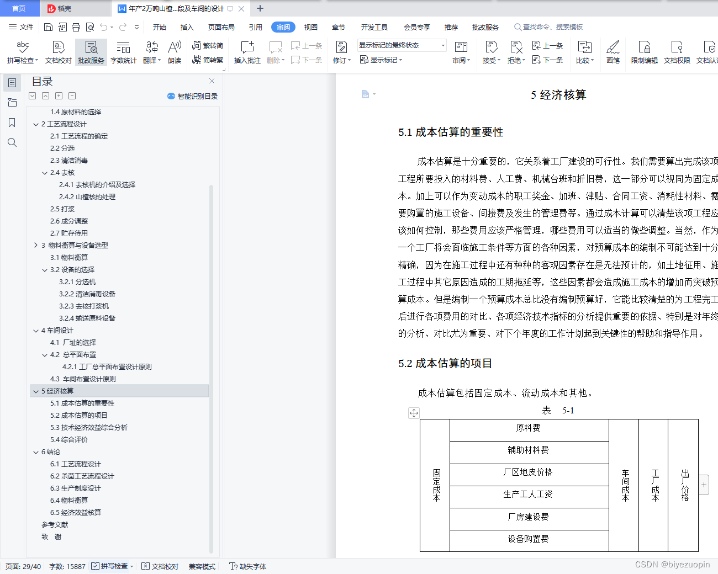Go to next change (下一条) near 拒绝
This screenshot has height=574, width=718.
(x=547, y=60)
